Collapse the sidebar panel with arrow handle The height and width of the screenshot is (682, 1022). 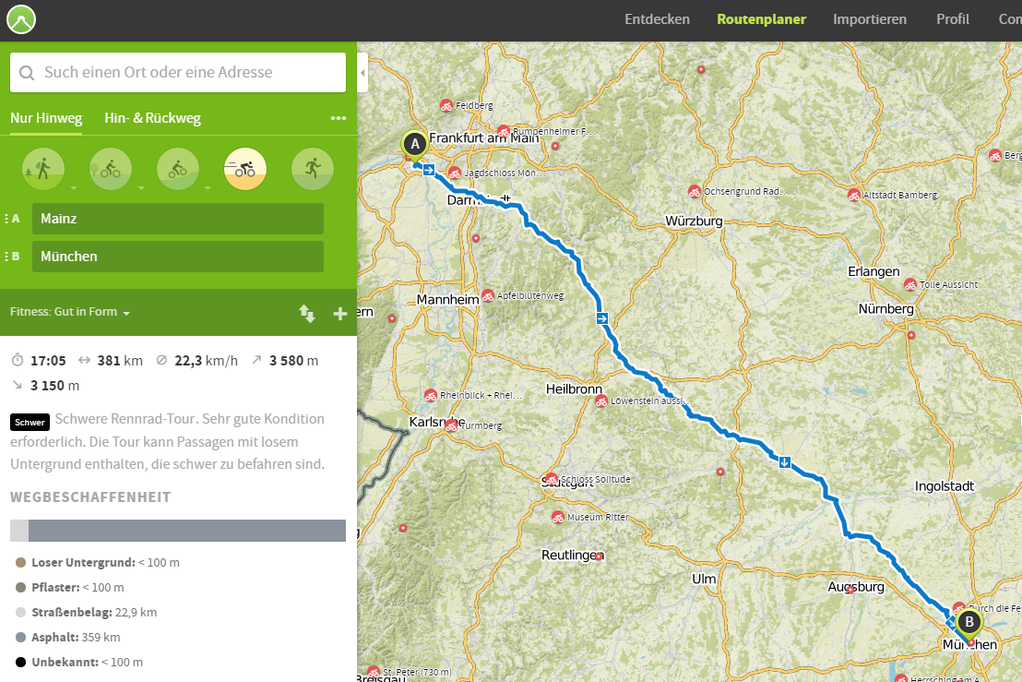point(362,72)
